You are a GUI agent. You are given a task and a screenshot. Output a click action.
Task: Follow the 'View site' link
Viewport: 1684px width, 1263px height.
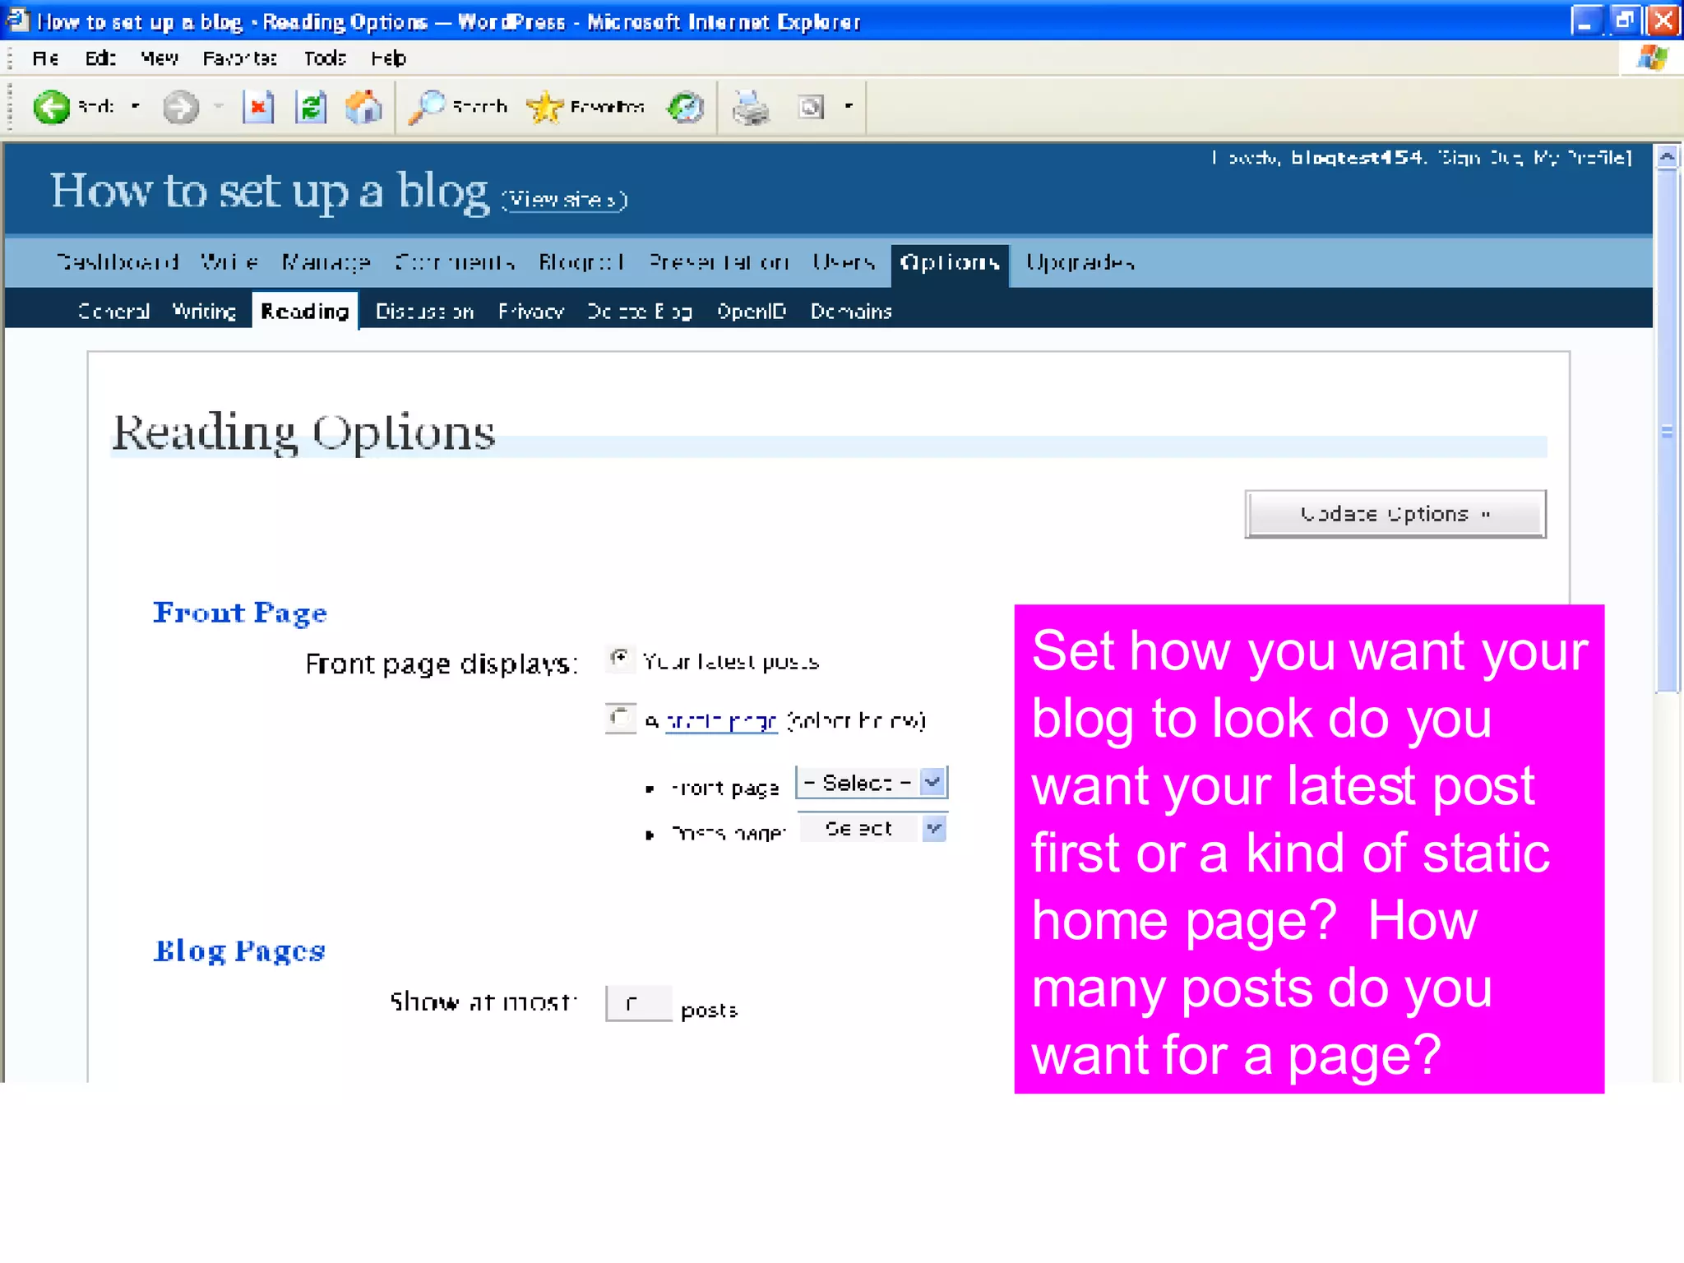click(x=565, y=200)
